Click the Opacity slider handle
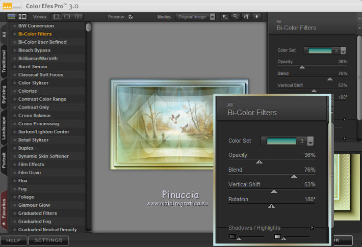362x247 pixels. [x=259, y=162]
